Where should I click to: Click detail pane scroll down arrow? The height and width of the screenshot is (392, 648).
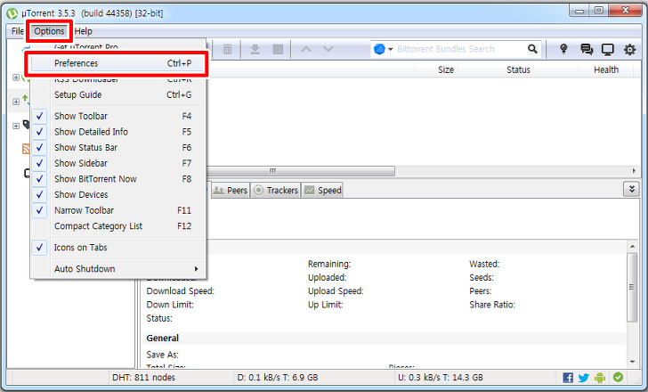pyautogui.click(x=632, y=362)
